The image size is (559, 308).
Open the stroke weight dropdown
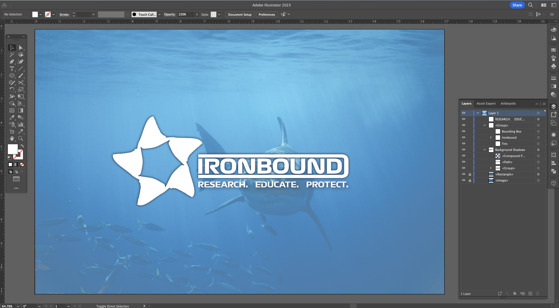(x=93, y=14)
